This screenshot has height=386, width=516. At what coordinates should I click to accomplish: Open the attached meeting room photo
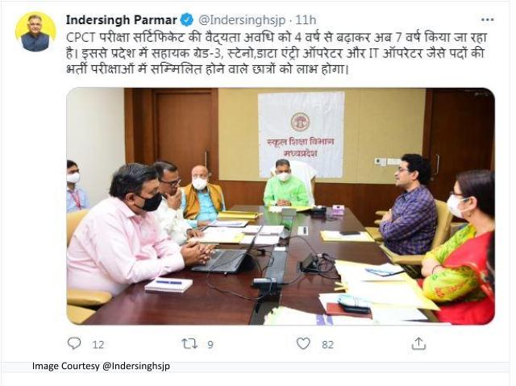click(281, 206)
